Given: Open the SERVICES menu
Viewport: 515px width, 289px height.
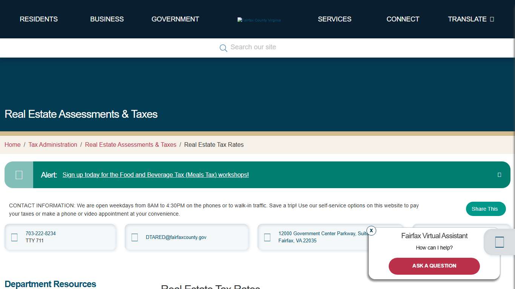Looking at the screenshot, I should 334,19.
